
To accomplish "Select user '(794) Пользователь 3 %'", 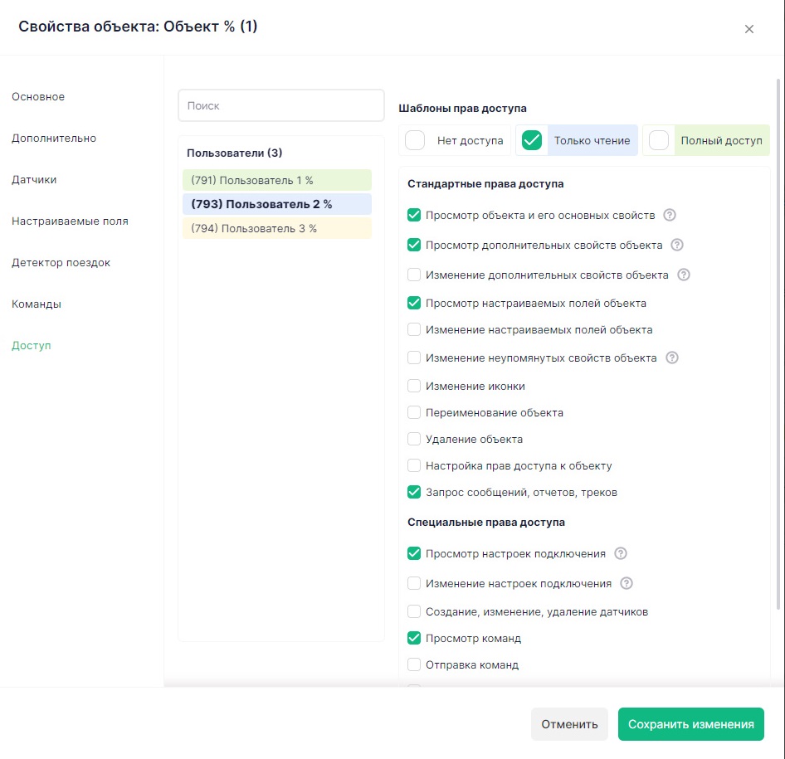I will [x=277, y=228].
